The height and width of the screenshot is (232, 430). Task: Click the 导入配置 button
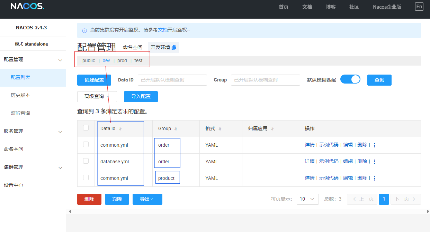point(141,97)
